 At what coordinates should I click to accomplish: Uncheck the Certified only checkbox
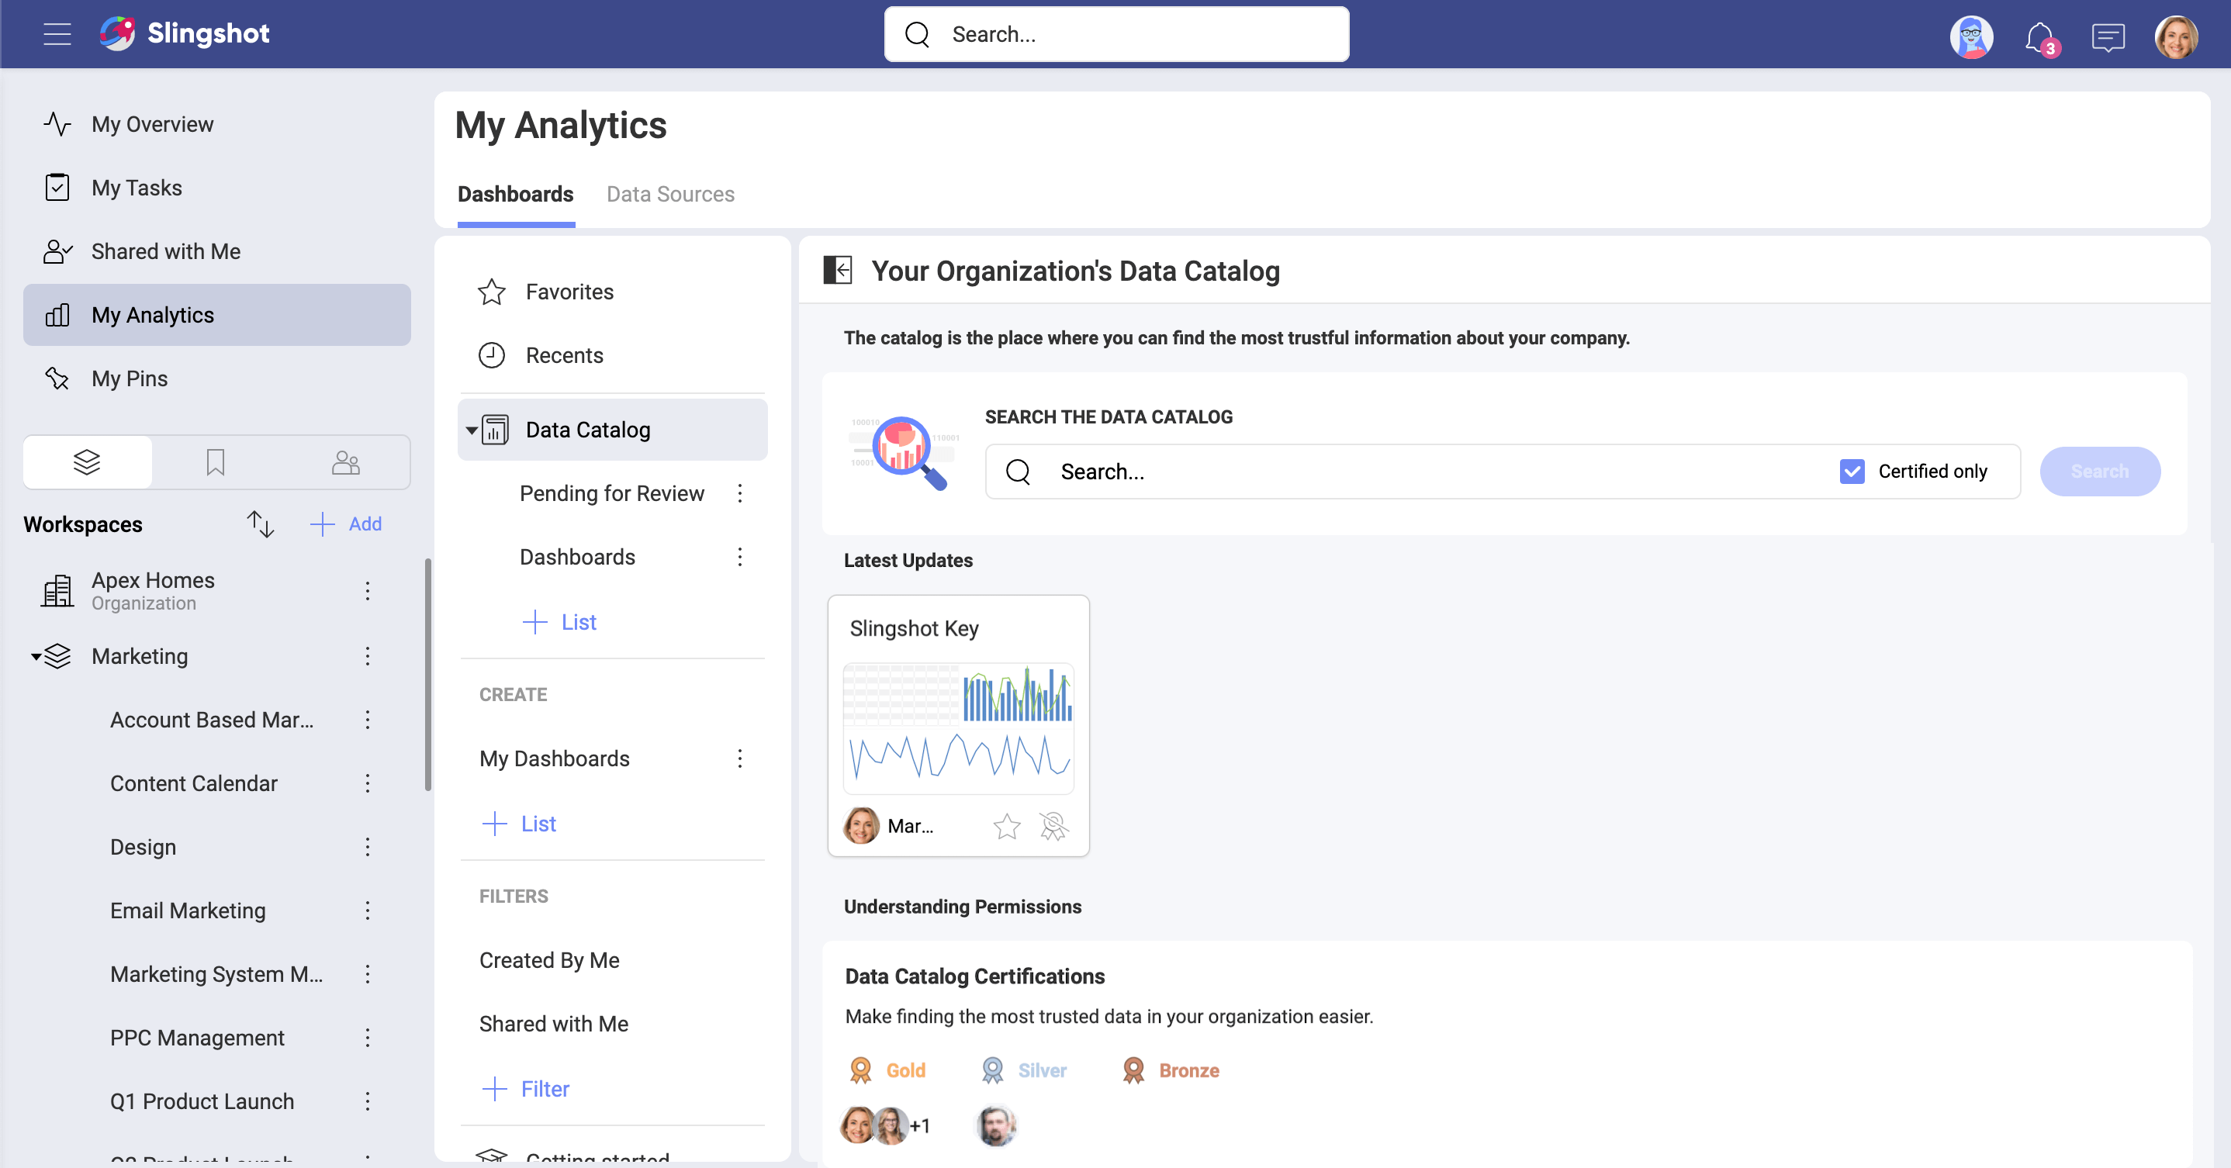pyautogui.click(x=1852, y=471)
